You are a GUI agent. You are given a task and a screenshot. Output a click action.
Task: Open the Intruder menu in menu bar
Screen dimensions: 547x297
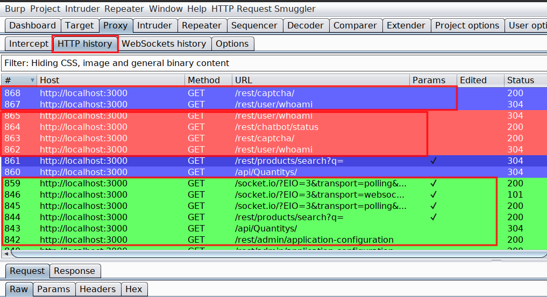click(x=82, y=9)
